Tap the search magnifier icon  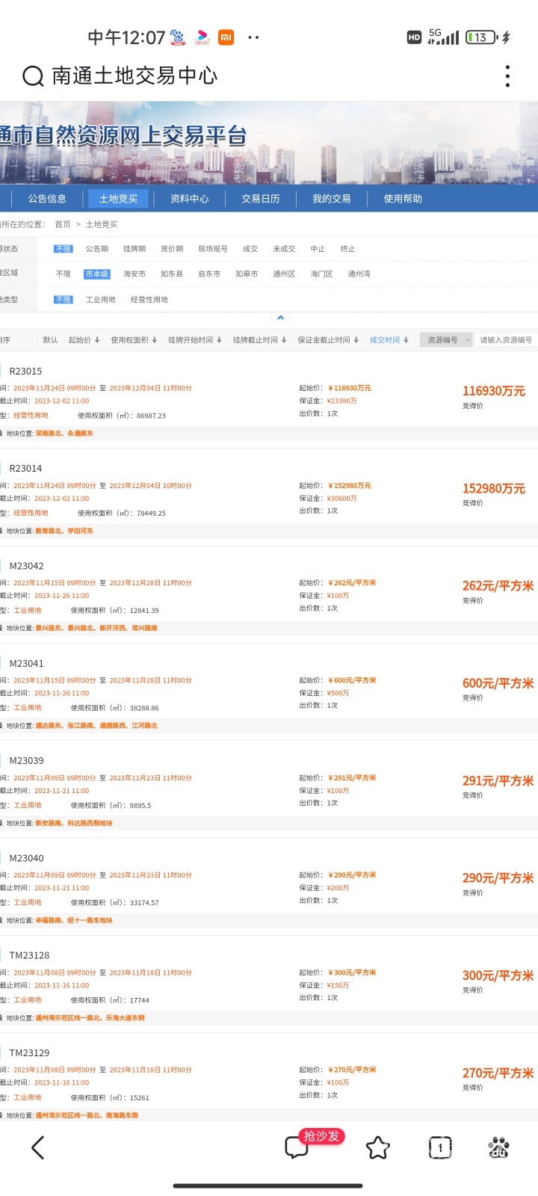tap(33, 76)
